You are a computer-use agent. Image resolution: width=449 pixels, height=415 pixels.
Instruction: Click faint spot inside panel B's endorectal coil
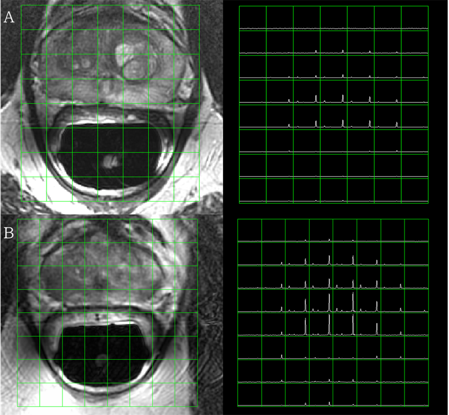[x=100, y=359]
